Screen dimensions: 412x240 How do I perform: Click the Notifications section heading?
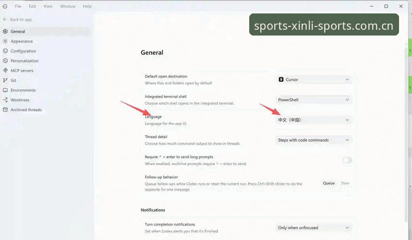point(153,210)
